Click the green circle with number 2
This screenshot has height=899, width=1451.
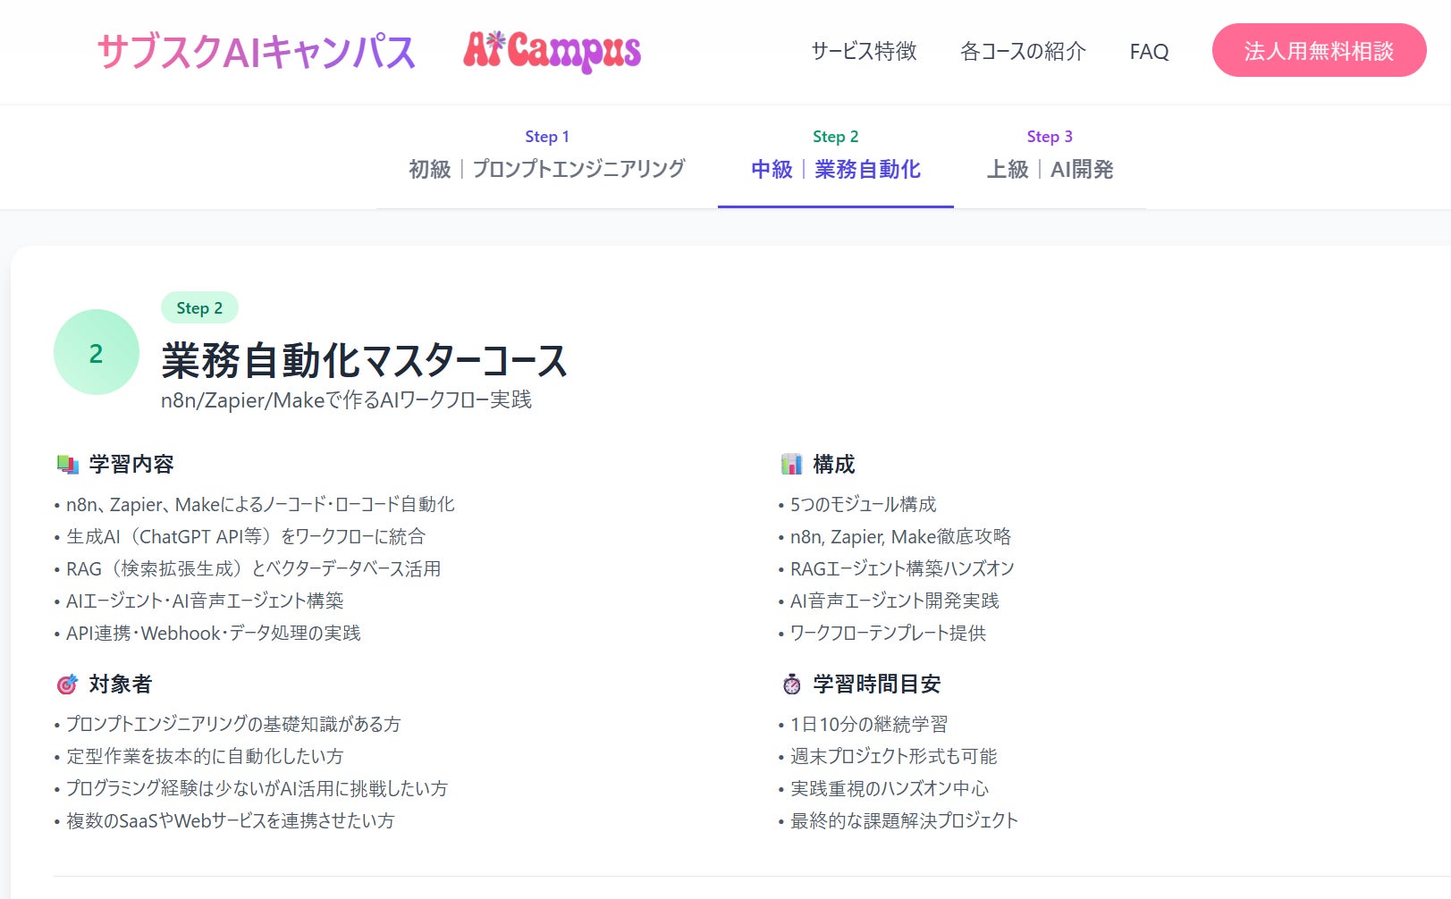97,352
